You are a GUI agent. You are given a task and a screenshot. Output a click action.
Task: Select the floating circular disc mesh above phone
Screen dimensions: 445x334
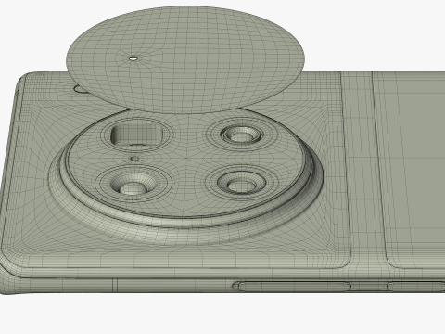click(x=185, y=58)
